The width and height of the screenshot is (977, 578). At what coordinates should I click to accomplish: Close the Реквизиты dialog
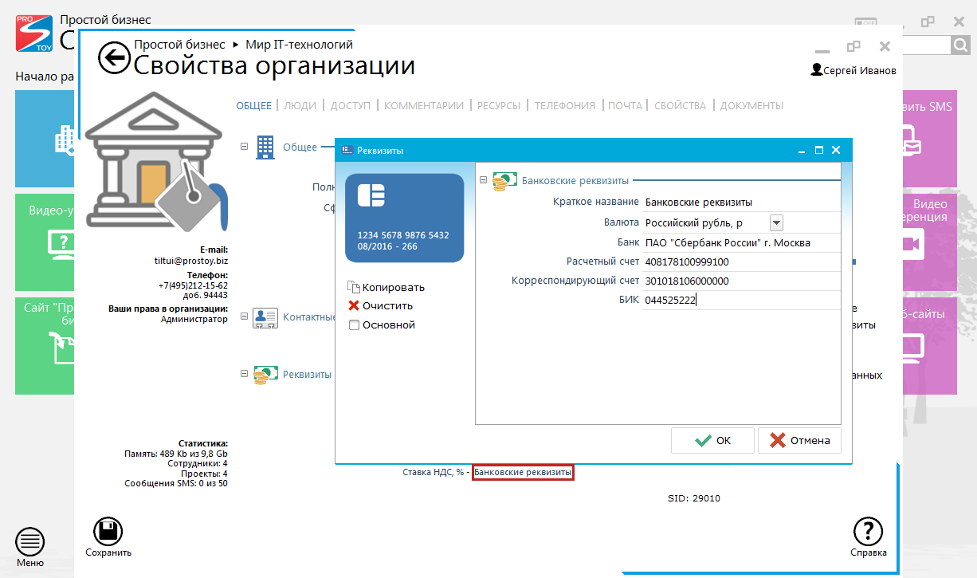point(836,150)
